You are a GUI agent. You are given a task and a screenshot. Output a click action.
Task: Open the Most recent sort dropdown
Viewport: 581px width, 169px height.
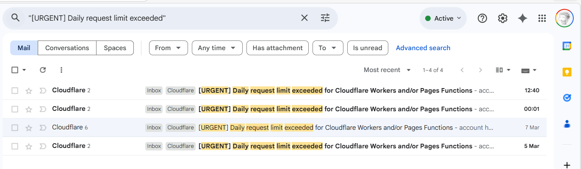(x=387, y=70)
